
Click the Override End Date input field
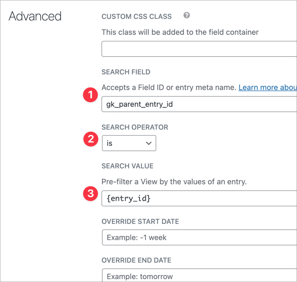pos(200,275)
